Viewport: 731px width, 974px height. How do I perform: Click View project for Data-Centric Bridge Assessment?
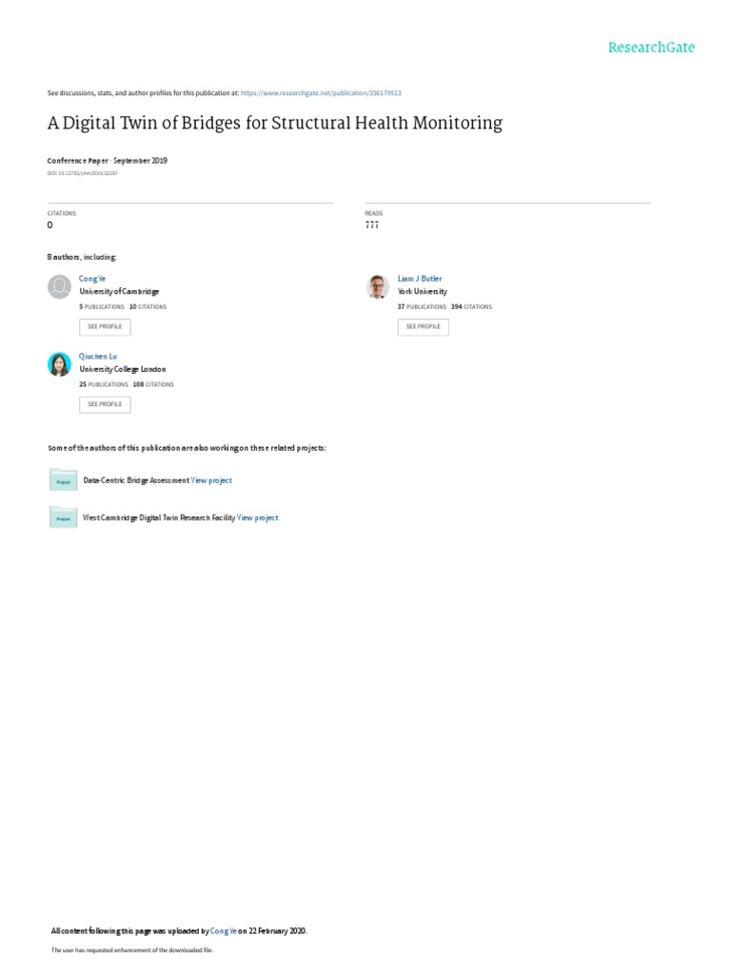(211, 480)
